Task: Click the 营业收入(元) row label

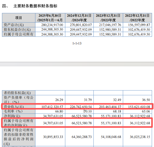Action: coord(13,107)
